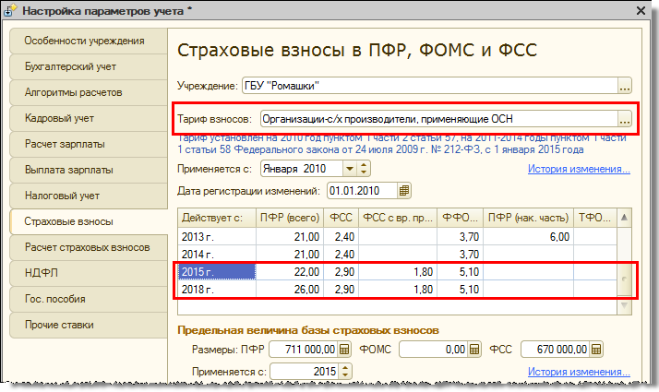The width and height of the screenshot is (659, 392).
Task: Open Бухгалтерский учет tab
Action: click(x=89, y=66)
